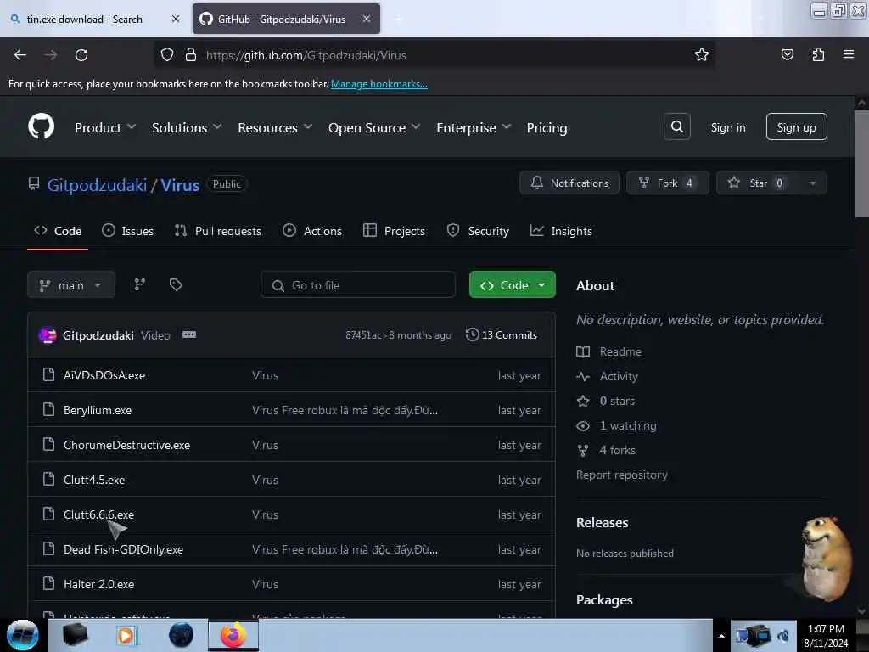Click the Fork button

point(667,183)
